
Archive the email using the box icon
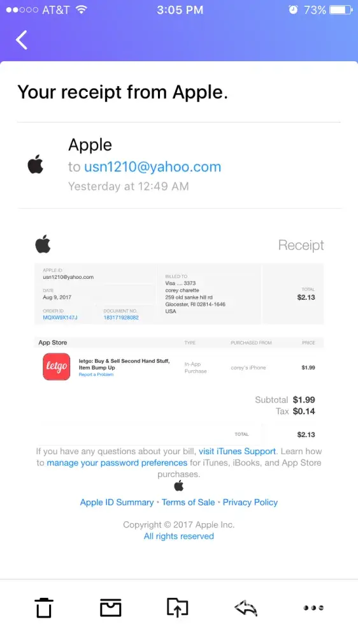point(111,607)
